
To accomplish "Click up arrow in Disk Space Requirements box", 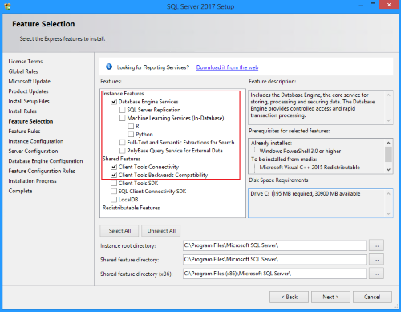I will click(x=388, y=193).
